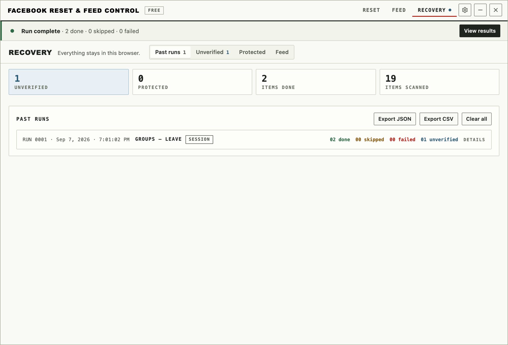Image resolution: width=508 pixels, height=345 pixels.
Task: Export past runs as CSV
Action: [439, 119]
